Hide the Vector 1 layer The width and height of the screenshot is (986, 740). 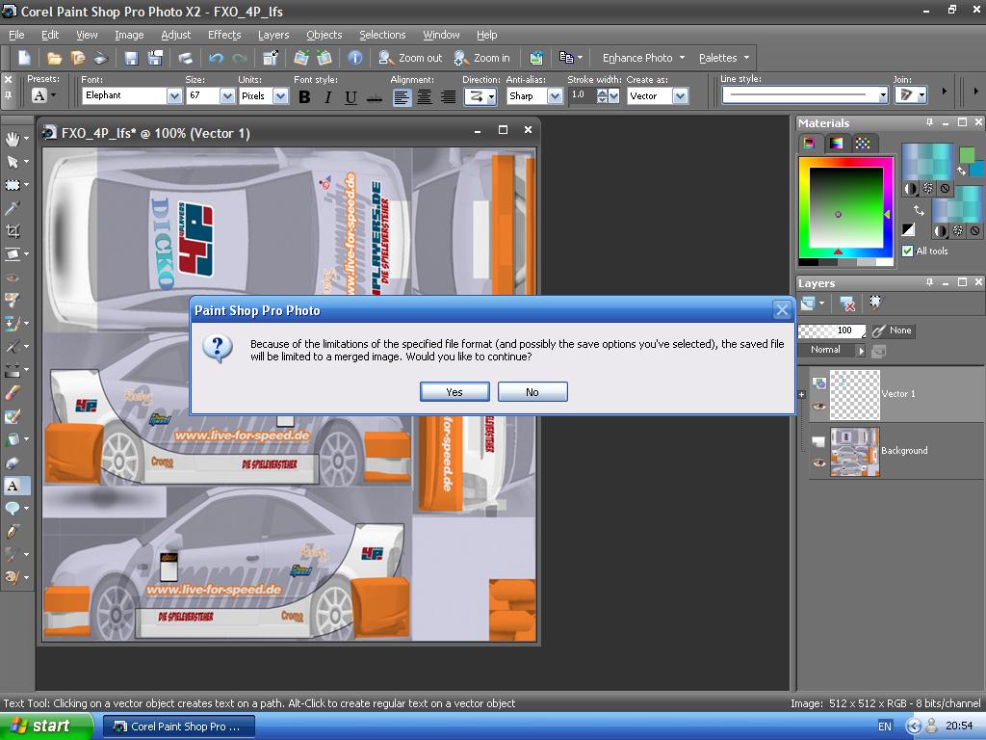[819, 407]
